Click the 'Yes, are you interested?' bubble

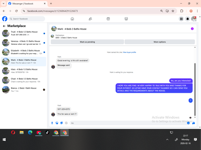click(x=181, y=81)
